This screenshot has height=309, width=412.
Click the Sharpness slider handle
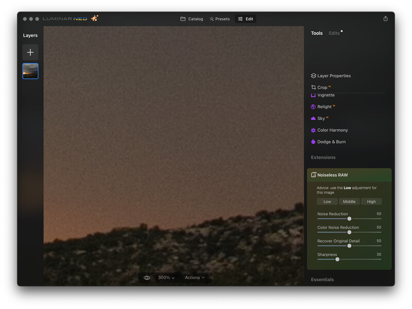pos(337,259)
